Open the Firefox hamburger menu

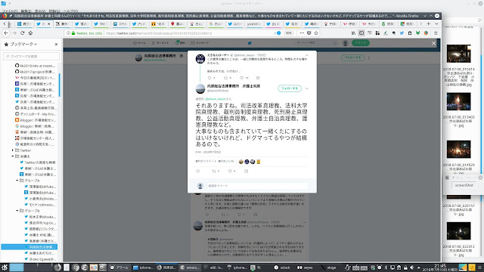pyautogui.click(x=436, y=33)
